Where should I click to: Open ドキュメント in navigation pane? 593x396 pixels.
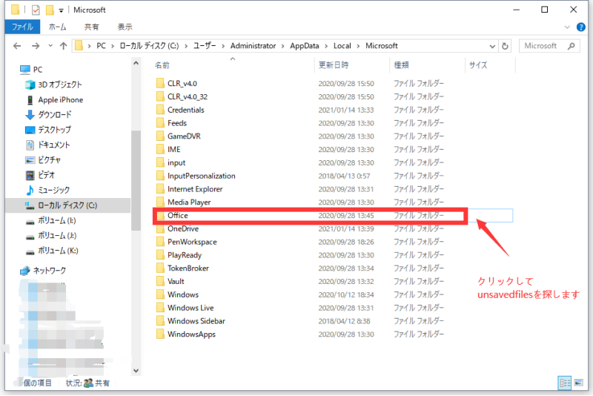[x=47, y=145]
